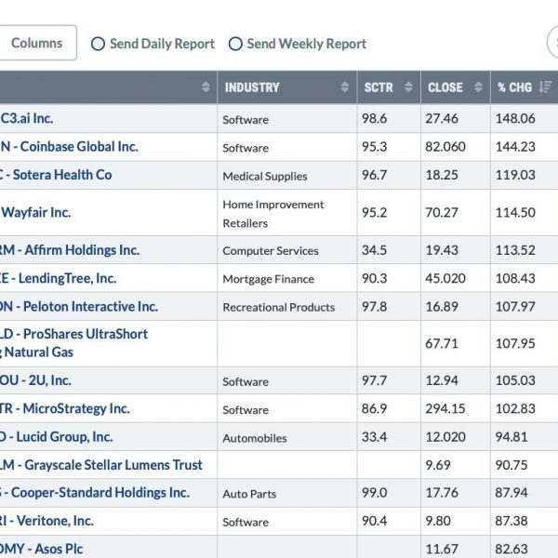Image resolution: width=558 pixels, height=558 pixels.
Task: Click SCTR value 34.5
Action: point(375,250)
